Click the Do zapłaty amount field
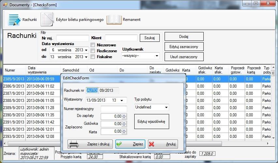 (112, 116)
